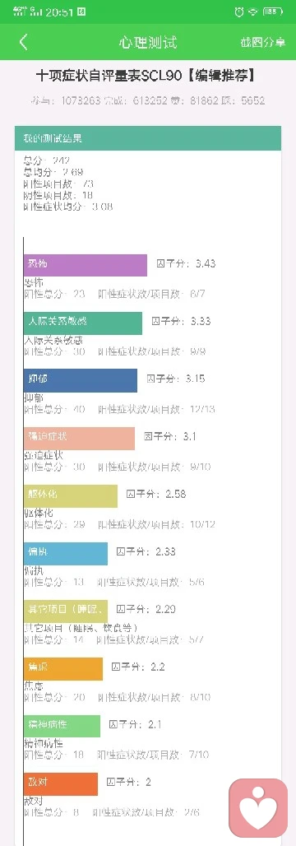Tap the SCL90 test title heading
The image size is (296, 846).
tap(145, 76)
